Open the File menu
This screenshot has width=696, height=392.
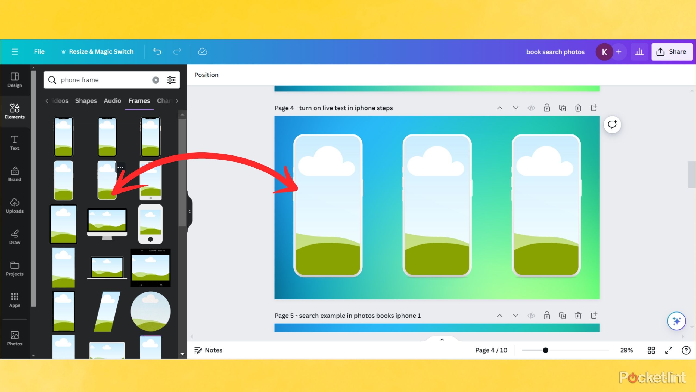39,52
